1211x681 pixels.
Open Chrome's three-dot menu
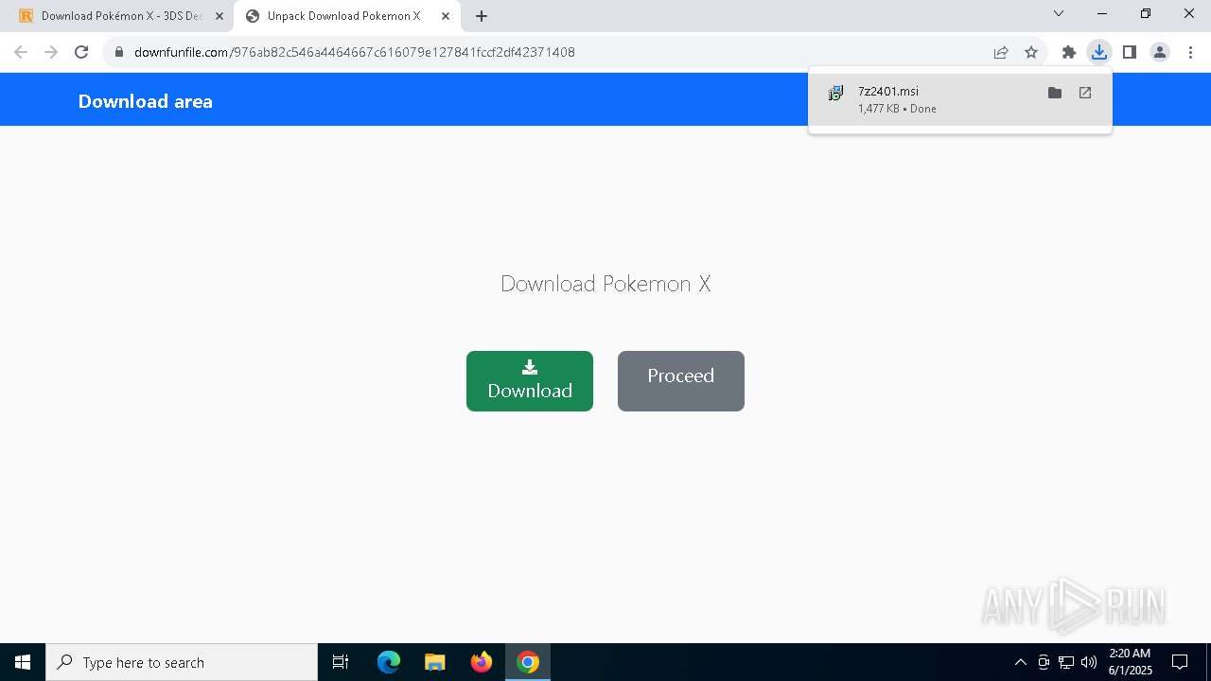(x=1190, y=52)
